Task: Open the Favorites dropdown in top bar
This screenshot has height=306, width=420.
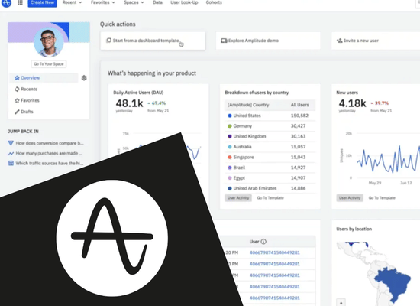Action: (103, 2)
